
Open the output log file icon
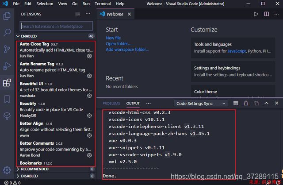click(256, 103)
